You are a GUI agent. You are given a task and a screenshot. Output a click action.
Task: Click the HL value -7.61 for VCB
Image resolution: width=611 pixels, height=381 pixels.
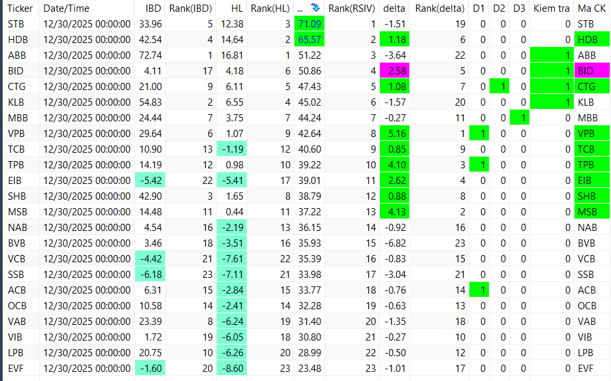(232, 258)
